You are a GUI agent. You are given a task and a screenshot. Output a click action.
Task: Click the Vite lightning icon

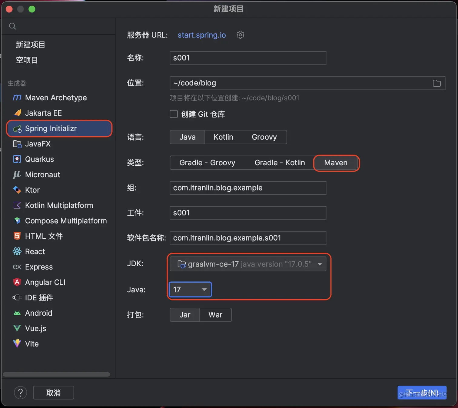click(x=17, y=343)
